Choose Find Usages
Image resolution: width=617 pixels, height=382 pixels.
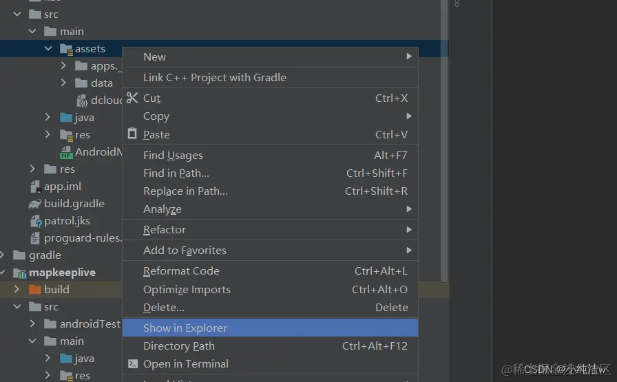click(270, 156)
